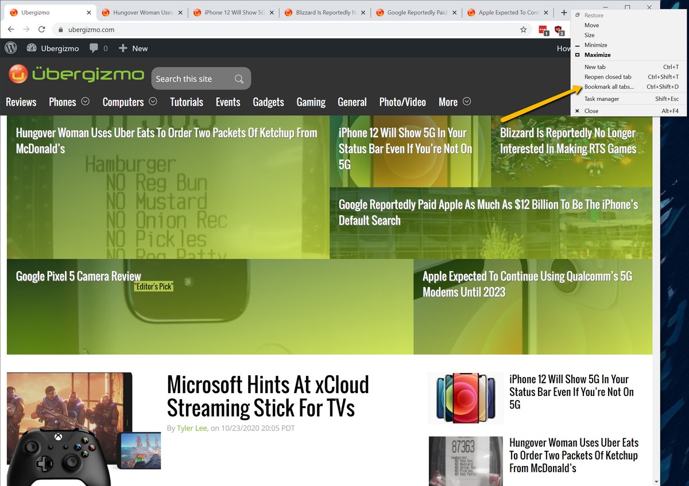The image size is (689, 486).
Task: Open Task manager from the context menu
Action: [x=628, y=99]
